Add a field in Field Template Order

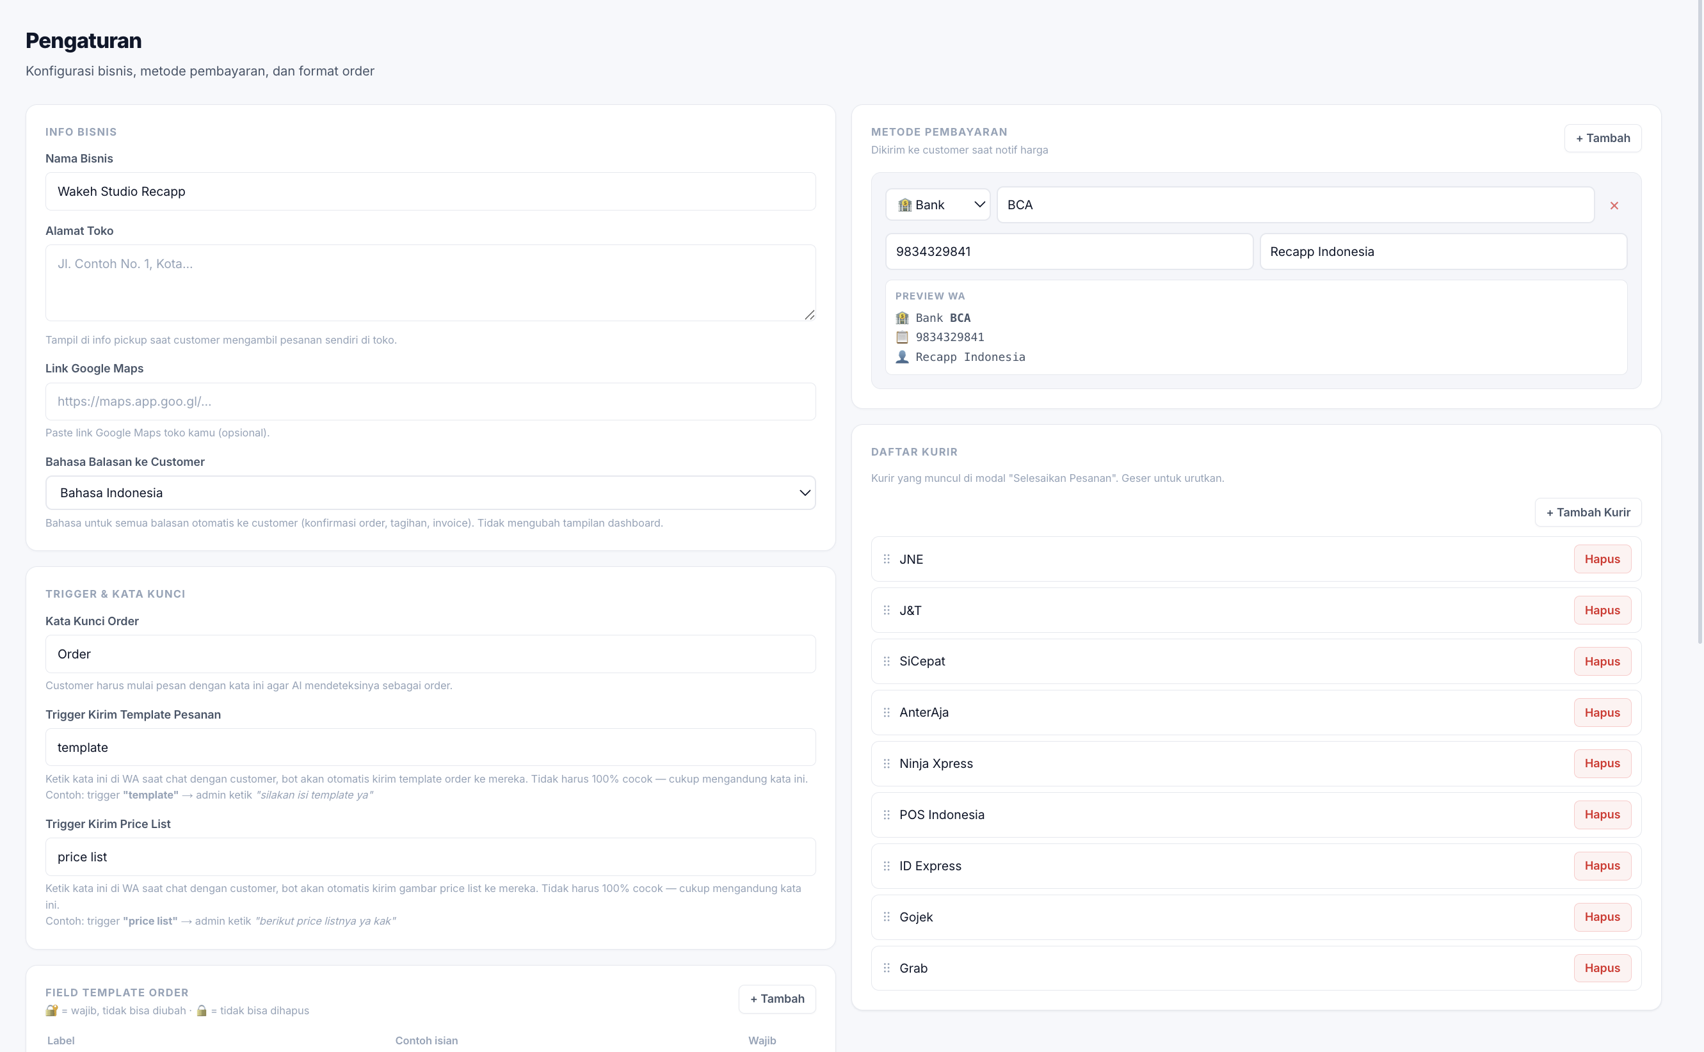click(x=777, y=998)
